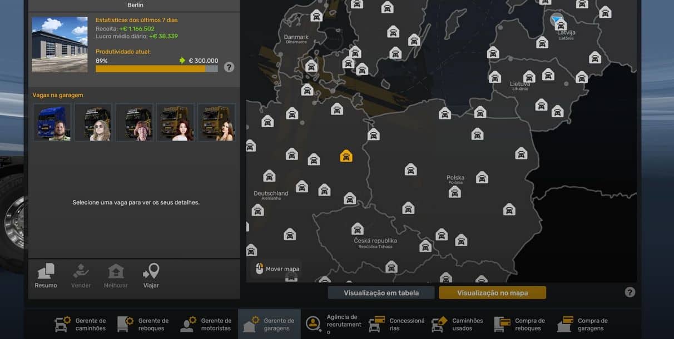674x339 pixels.
Task: Select the blue truck driver slot
Action: coord(52,122)
